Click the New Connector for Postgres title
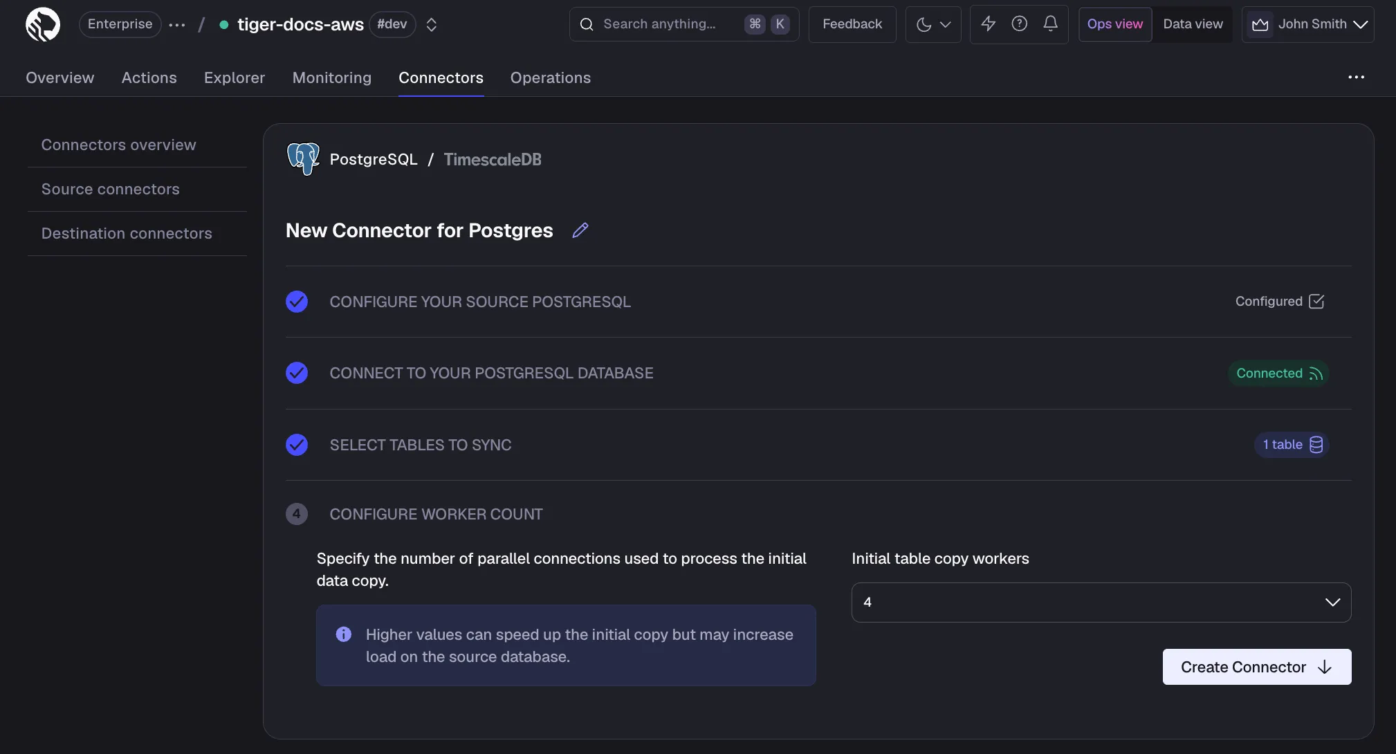The width and height of the screenshot is (1396, 754). (x=419, y=230)
